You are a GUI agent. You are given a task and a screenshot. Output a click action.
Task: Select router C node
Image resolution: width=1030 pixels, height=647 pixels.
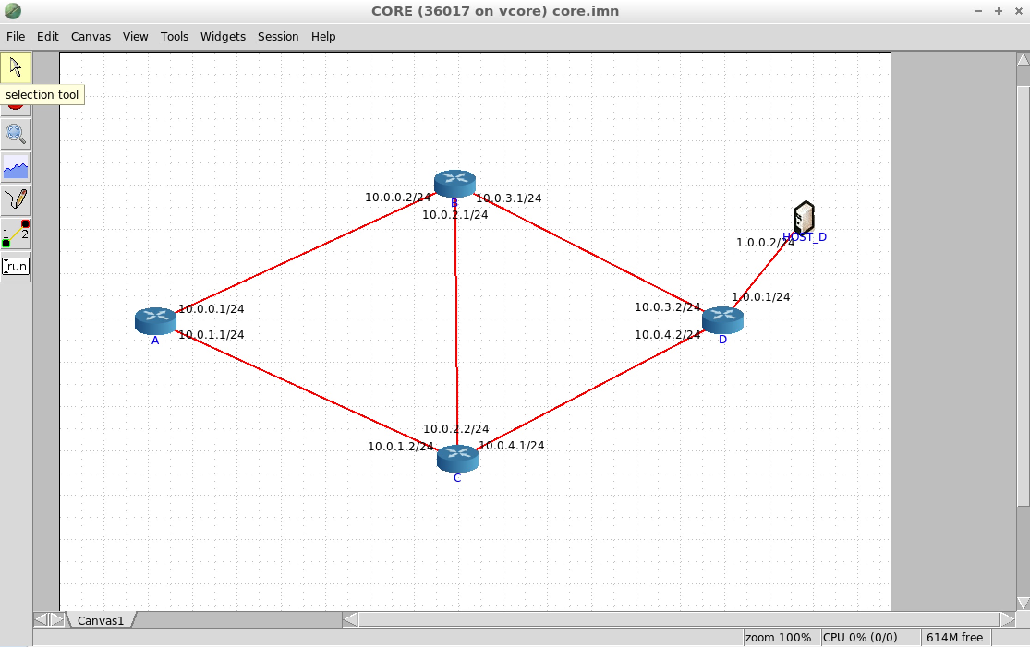click(457, 458)
